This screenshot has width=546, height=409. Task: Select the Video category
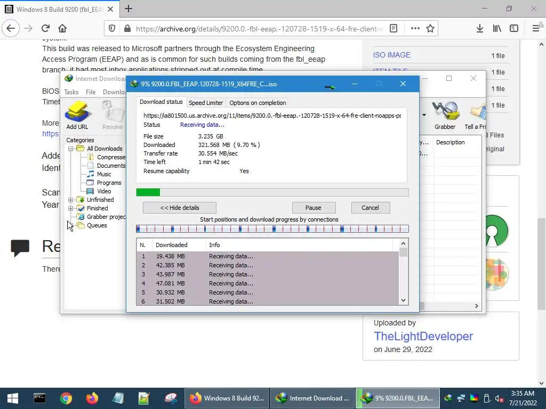[x=104, y=191]
